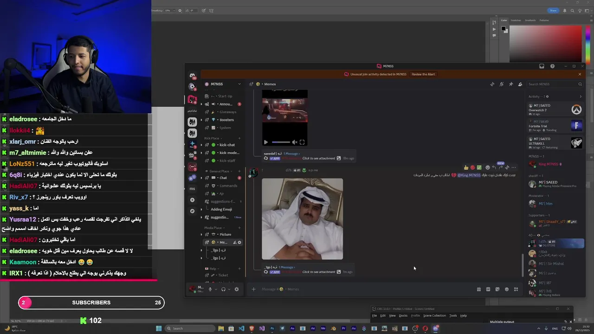The image size is (594, 334).
Task: Open apps launcher in message bar
Action: click(x=516, y=289)
